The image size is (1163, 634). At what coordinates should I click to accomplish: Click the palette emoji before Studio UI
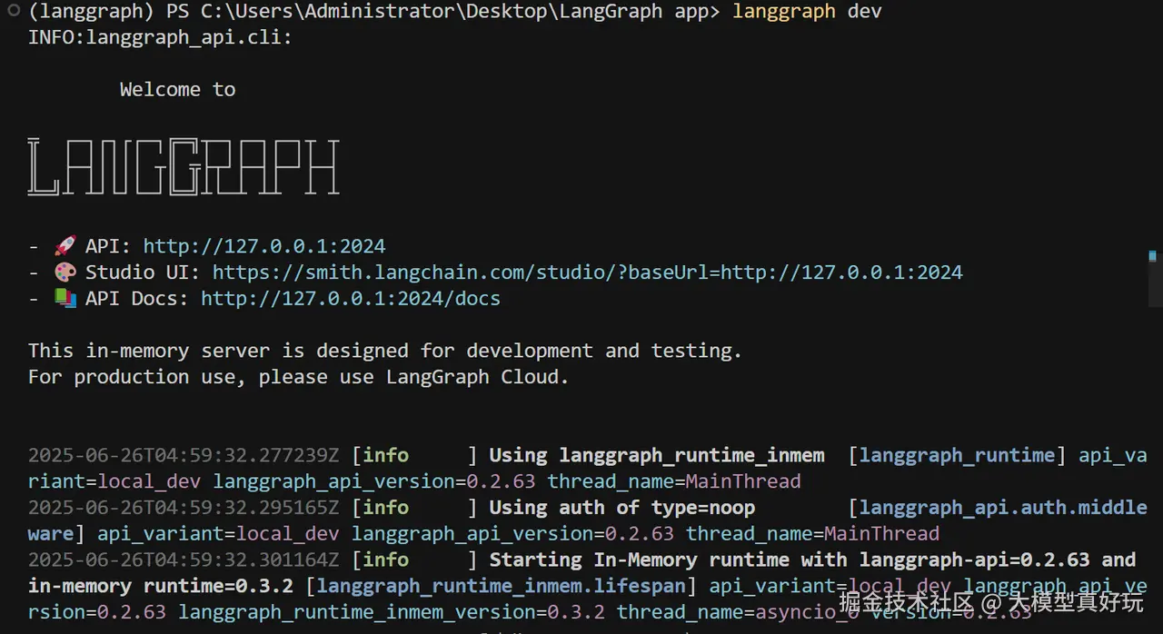65,272
